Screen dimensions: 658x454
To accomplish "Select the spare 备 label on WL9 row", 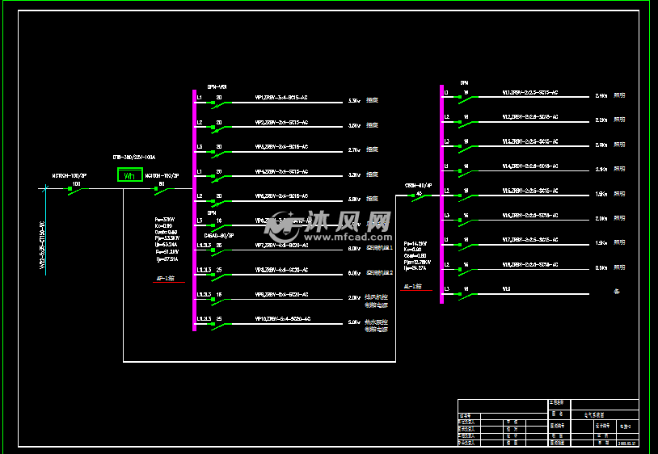I will click(617, 291).
